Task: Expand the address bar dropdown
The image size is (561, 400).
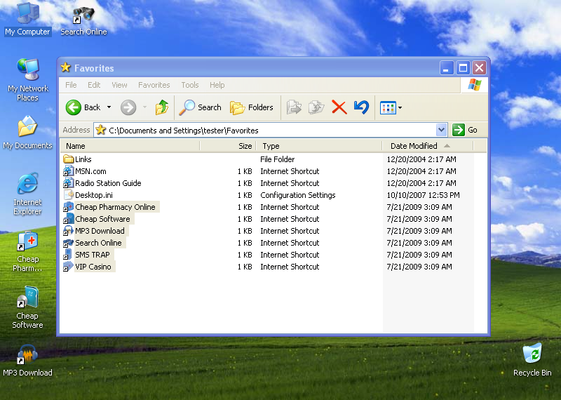Action: tap(442, 130)
